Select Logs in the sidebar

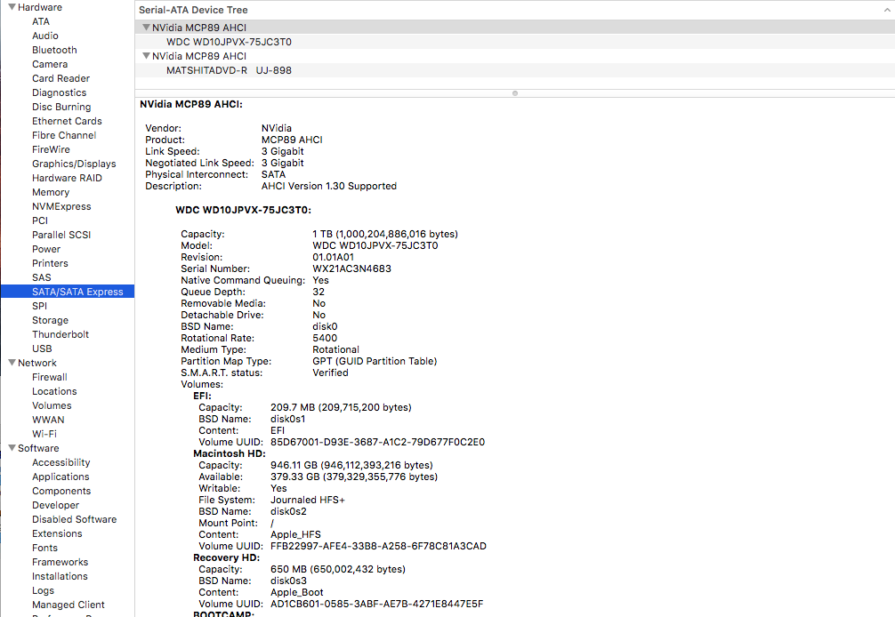[43, 590]
